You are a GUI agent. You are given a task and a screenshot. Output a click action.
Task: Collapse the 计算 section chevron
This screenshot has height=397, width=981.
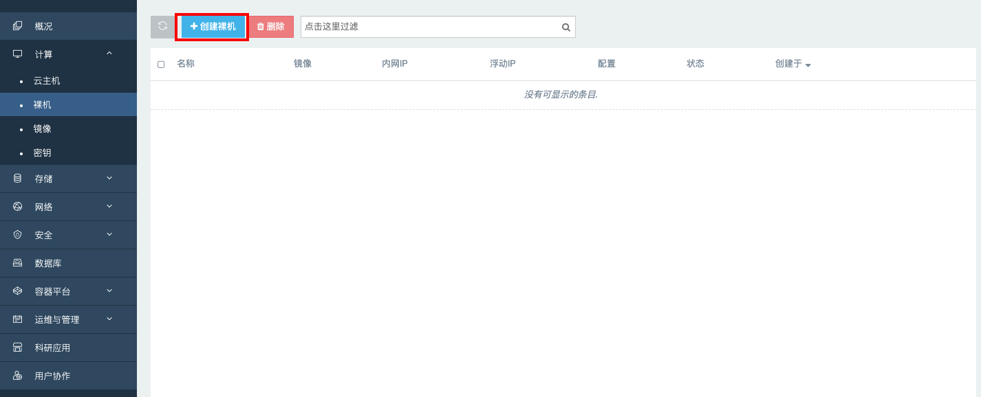coord(109,53)
